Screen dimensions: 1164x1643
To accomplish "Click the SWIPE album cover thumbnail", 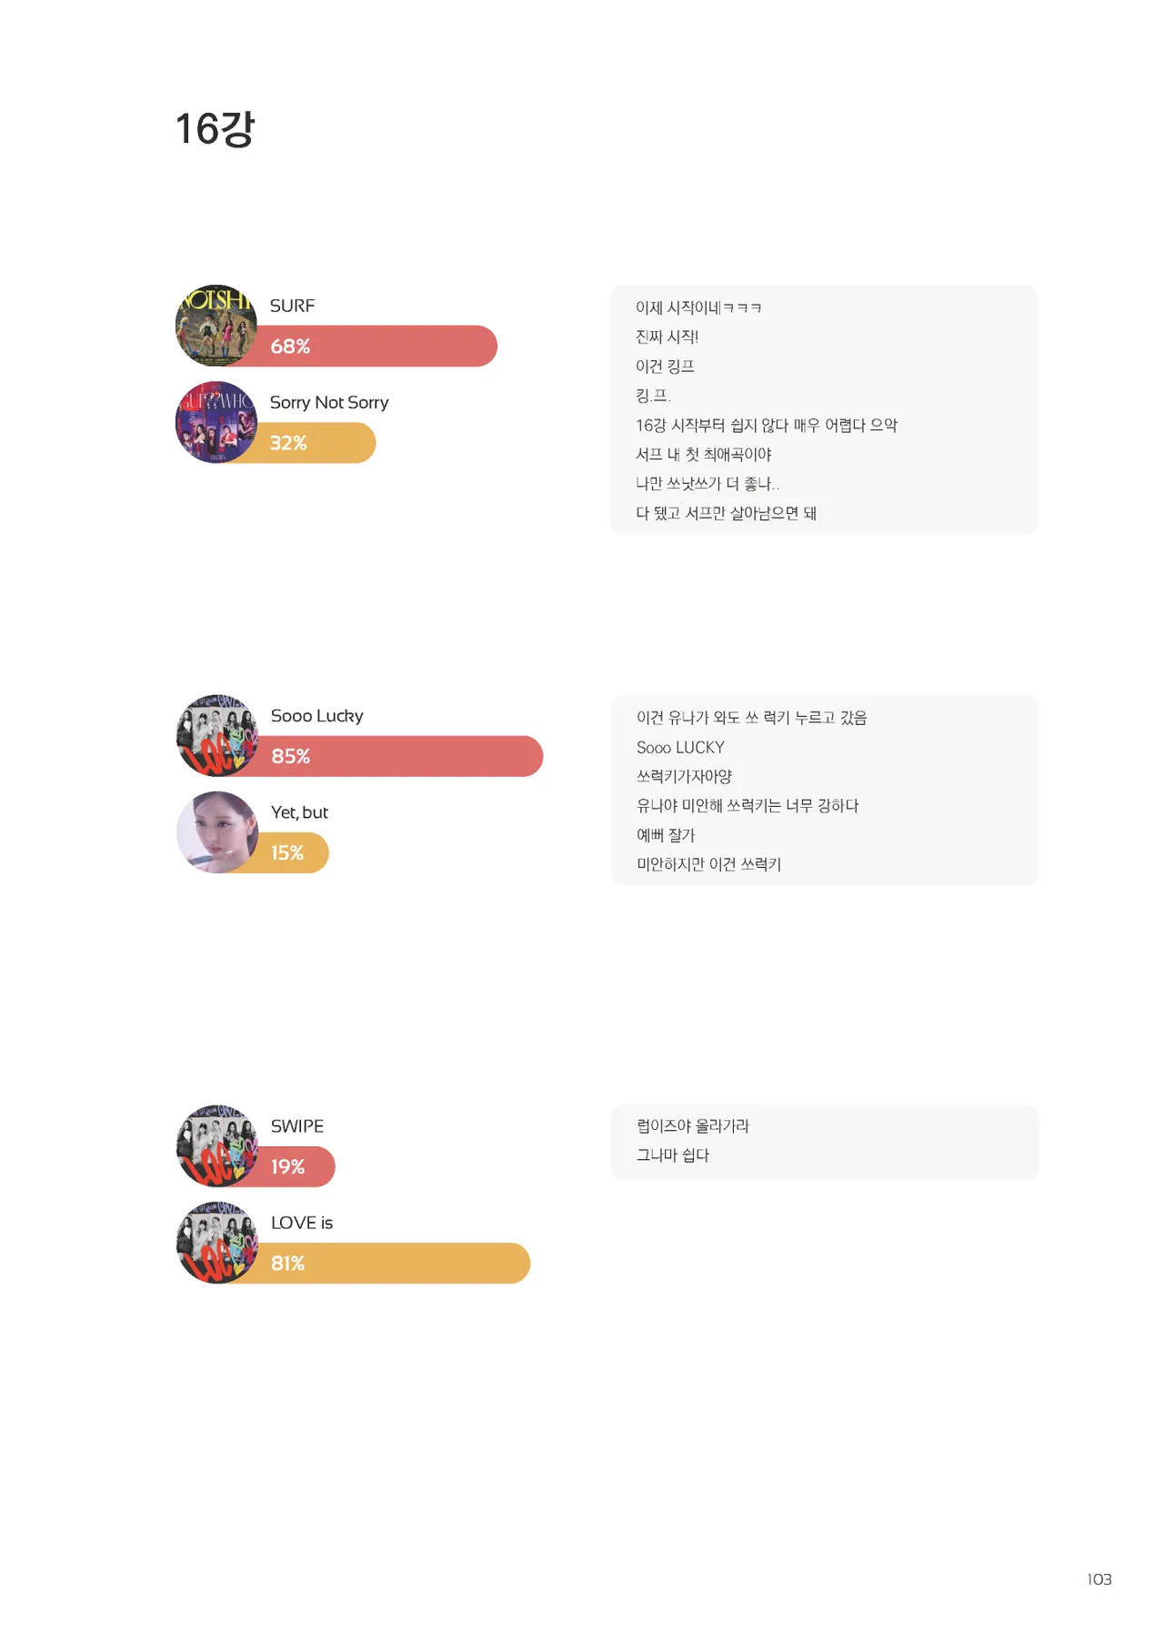I will [x=216, y=1145].
